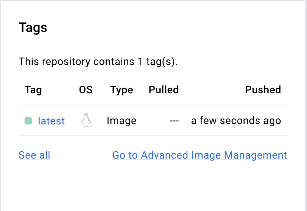Click the Tag column header
The image size is (307, 211).
33,90
